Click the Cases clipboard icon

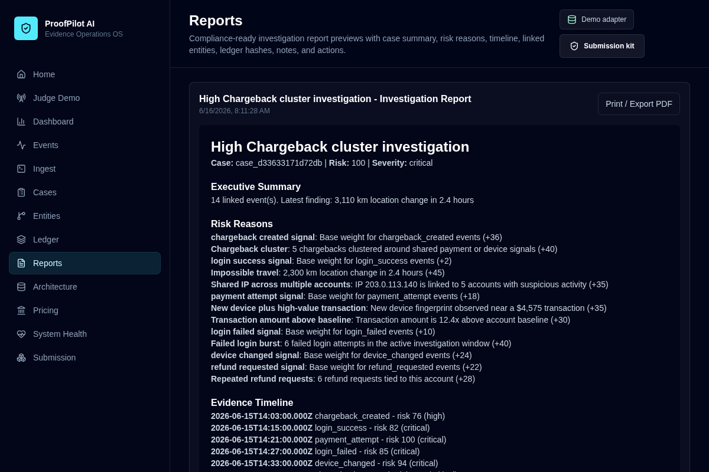coord(21,192)
